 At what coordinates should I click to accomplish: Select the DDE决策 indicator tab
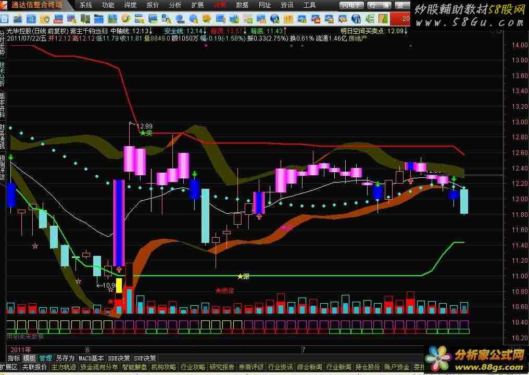[x=119, y=358]
